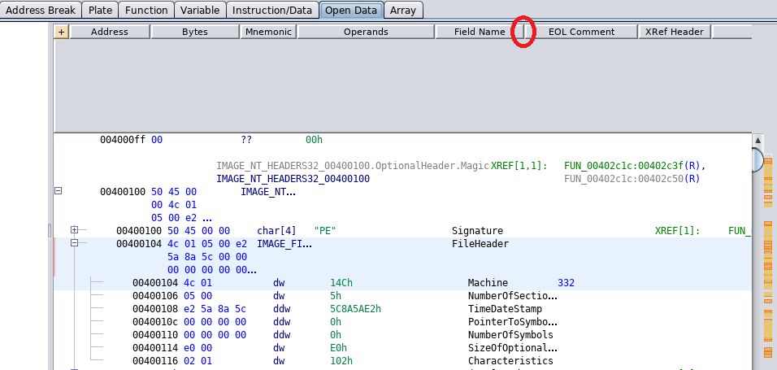Click the Signature field name
777x370 pixels.
click(477, 231)
